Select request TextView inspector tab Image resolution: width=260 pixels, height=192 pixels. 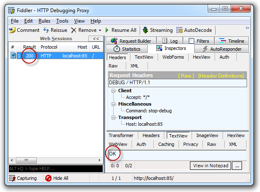pyautogui.click(x=144, y=57)
